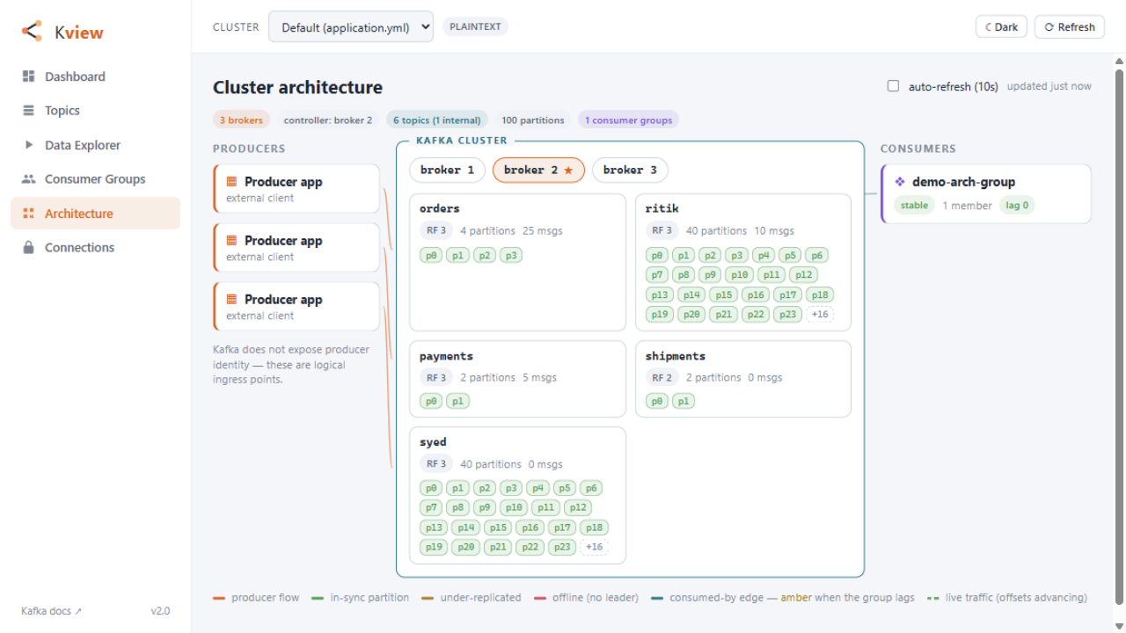This screenshot has height=633, width=1126.
Task: Click partition p0 in orders topic
Action: [431, 255]
